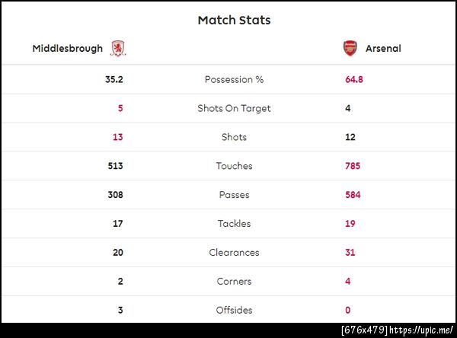The image size is (457, 338).
Task: Click Arsenal's 64.8 possession value
Action: [353, 79]
